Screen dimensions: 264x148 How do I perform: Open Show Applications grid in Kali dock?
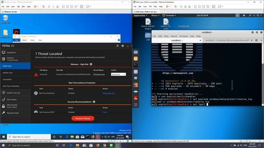pyautogui.click(x=136, y=105)
